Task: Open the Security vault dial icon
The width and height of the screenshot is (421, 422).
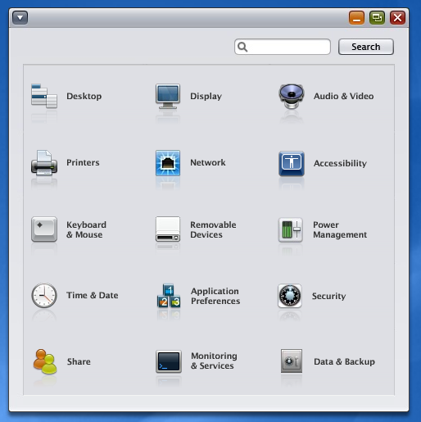Action: point(290,296)
